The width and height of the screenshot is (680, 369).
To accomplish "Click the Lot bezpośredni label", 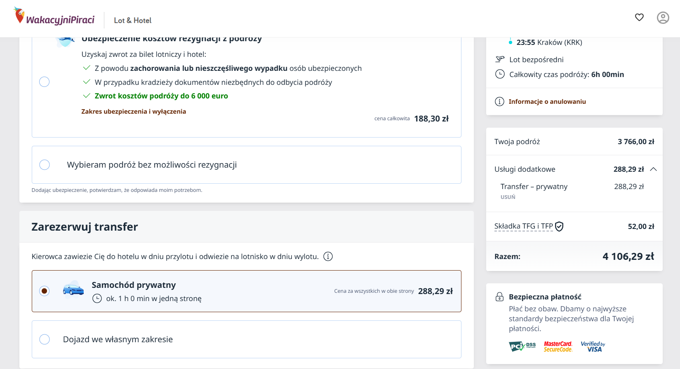I will [x=536, y=60].
